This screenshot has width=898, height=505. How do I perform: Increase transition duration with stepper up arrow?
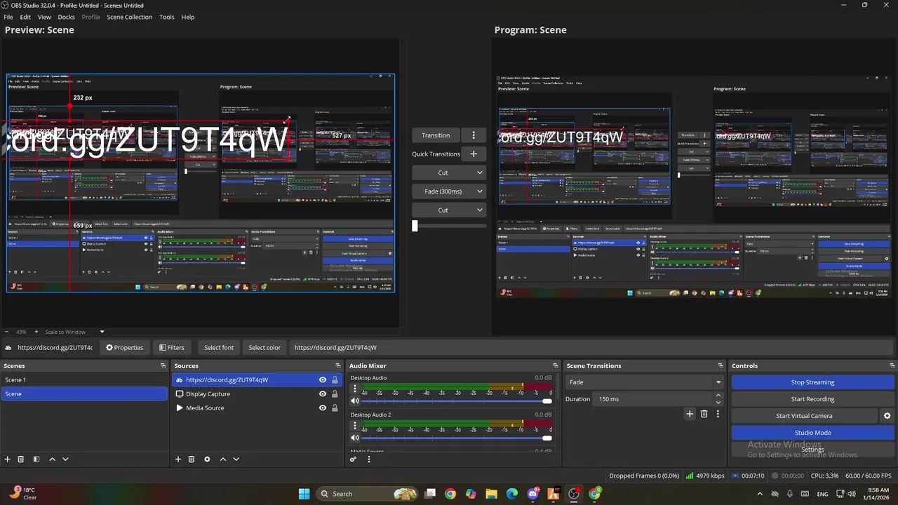click(718, 396)
